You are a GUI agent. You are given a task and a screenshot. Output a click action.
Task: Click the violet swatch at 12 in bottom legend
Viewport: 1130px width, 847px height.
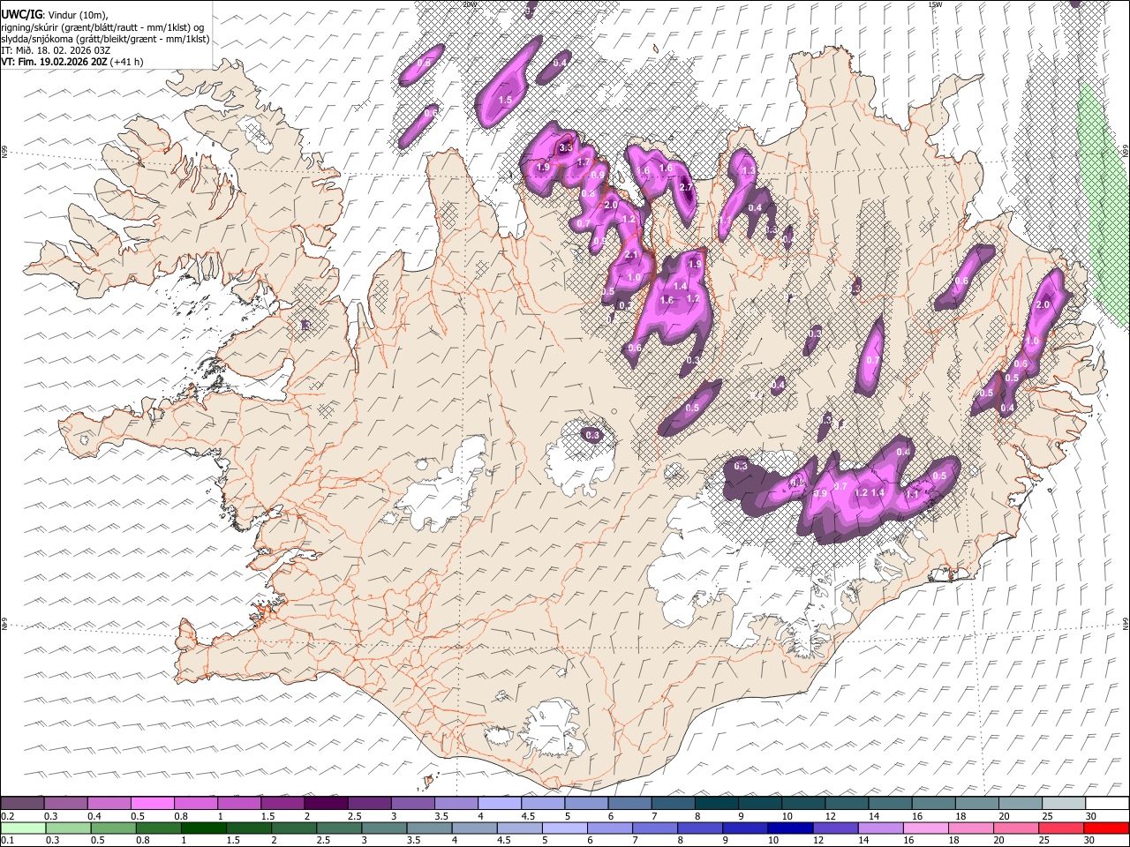coord(835,828)
